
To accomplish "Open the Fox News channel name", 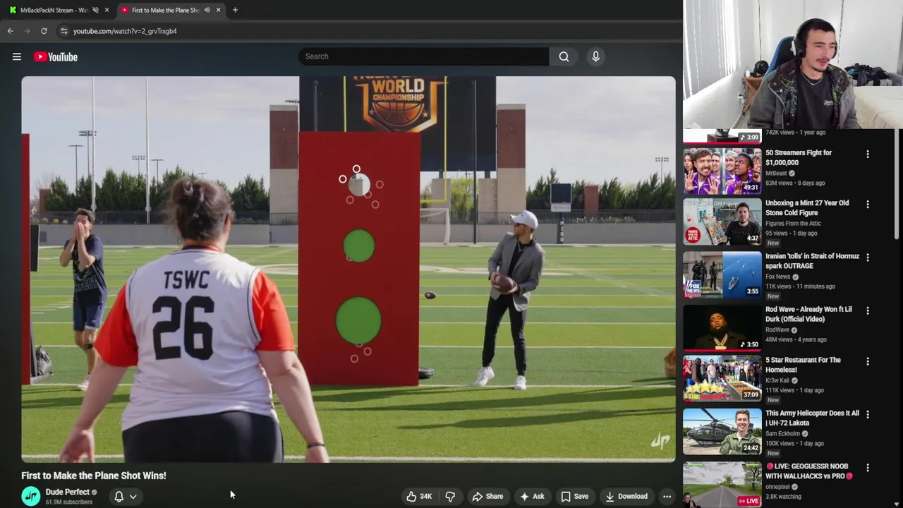I will tap(777, 277).
